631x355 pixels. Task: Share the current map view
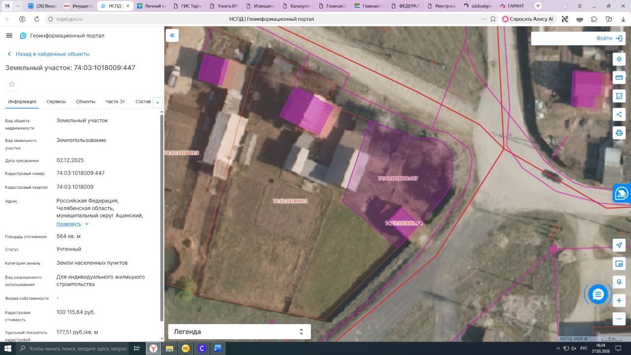(619, 114)
